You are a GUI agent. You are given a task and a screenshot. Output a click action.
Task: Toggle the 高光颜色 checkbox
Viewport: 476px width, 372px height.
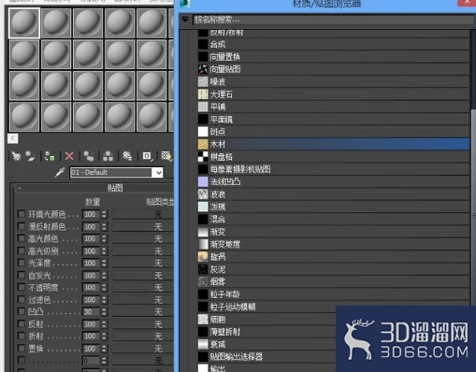click(22, 238)
